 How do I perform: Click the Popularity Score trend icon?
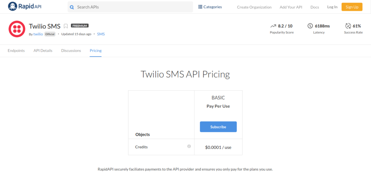tap(273, 26)
